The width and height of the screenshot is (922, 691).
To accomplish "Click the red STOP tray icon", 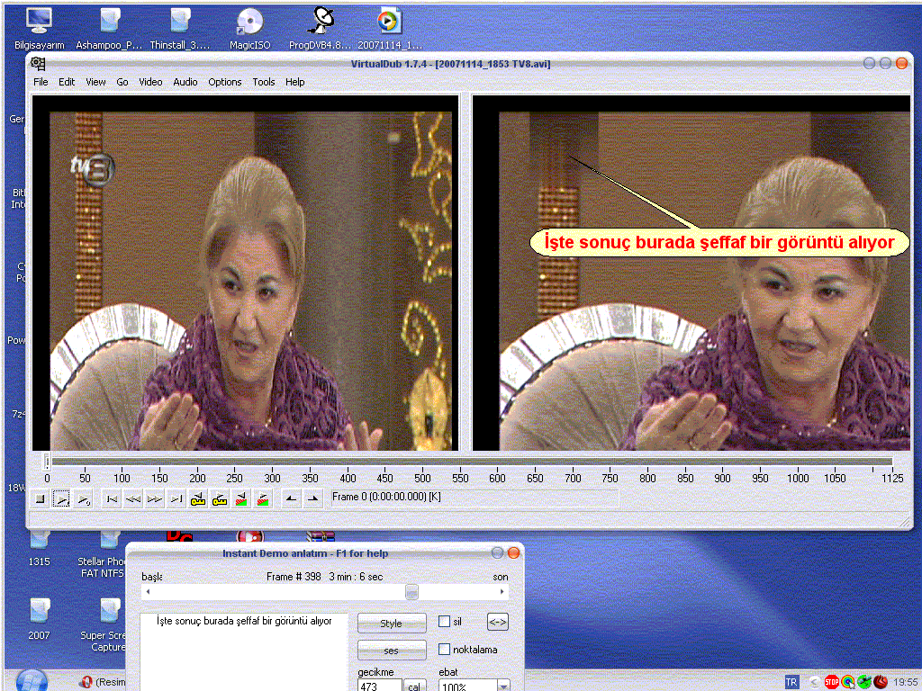I will click(x=831, y=682).
